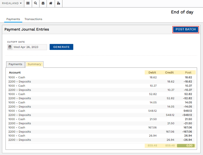Screen dimensions: 203x155
Task: Click debit value 14.05
Action: (153, 102)
